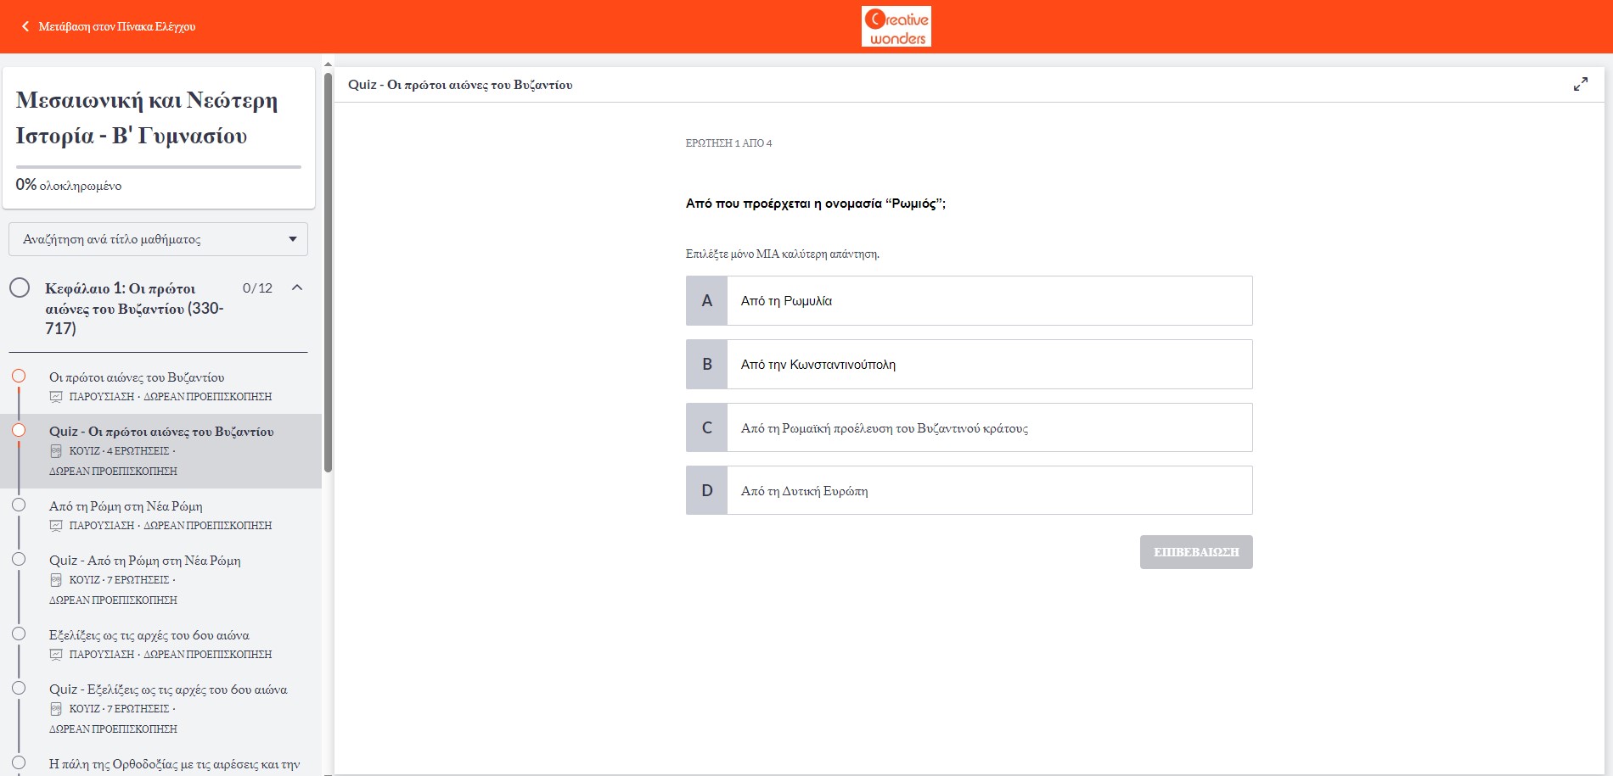
Task: Click the back arrow icon in header
Action: tap(25, 26)
